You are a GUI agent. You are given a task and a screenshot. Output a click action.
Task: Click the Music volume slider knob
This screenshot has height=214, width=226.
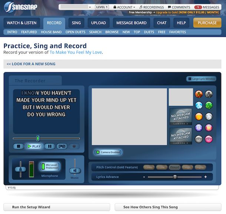(x=75, y=170)
